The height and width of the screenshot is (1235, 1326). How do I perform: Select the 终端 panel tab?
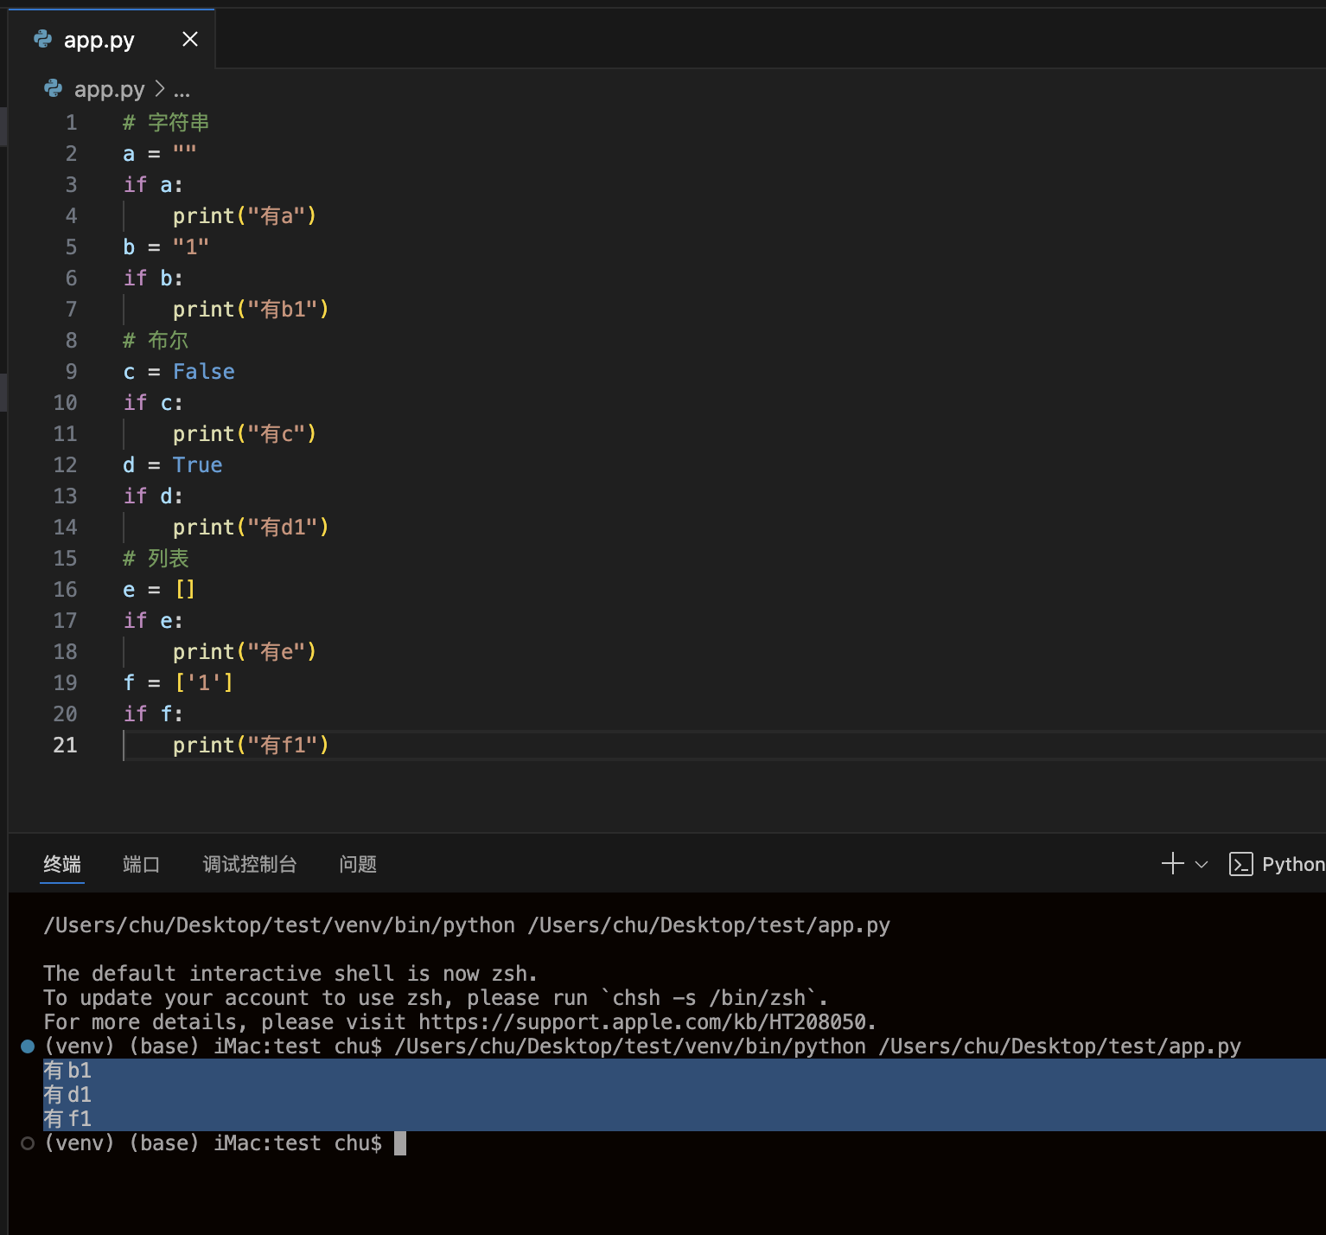62,864
